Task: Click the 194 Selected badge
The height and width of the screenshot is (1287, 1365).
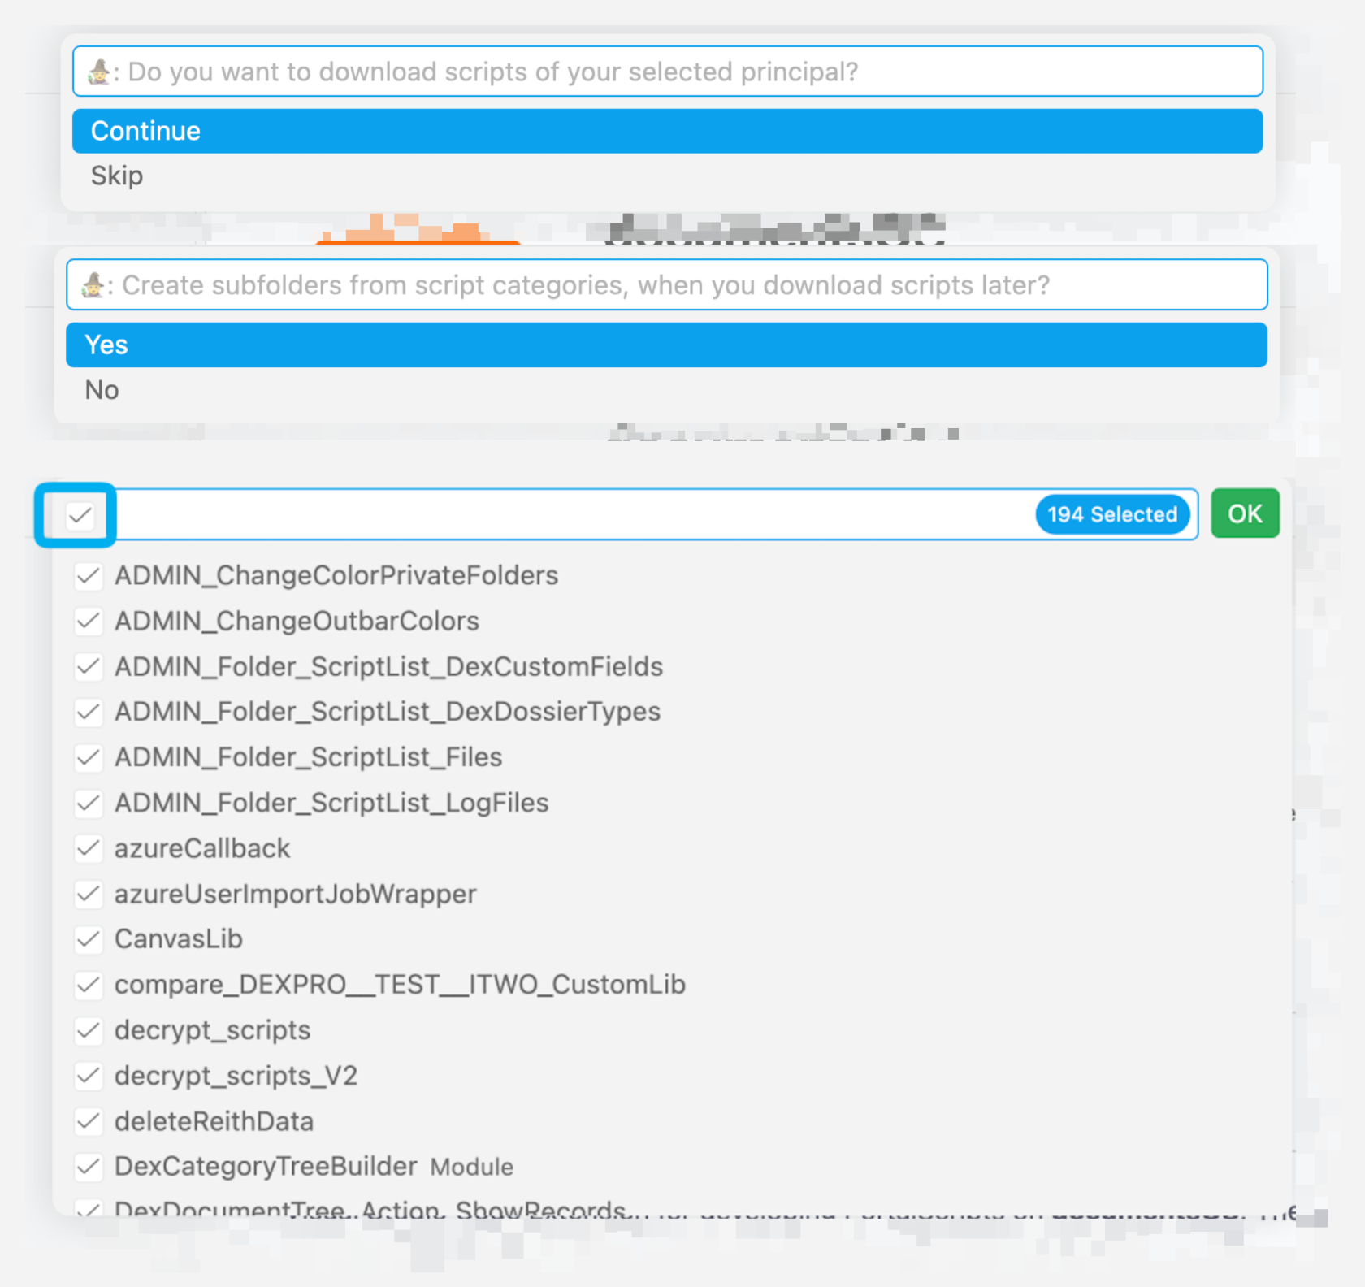Action: point(1111,514)
